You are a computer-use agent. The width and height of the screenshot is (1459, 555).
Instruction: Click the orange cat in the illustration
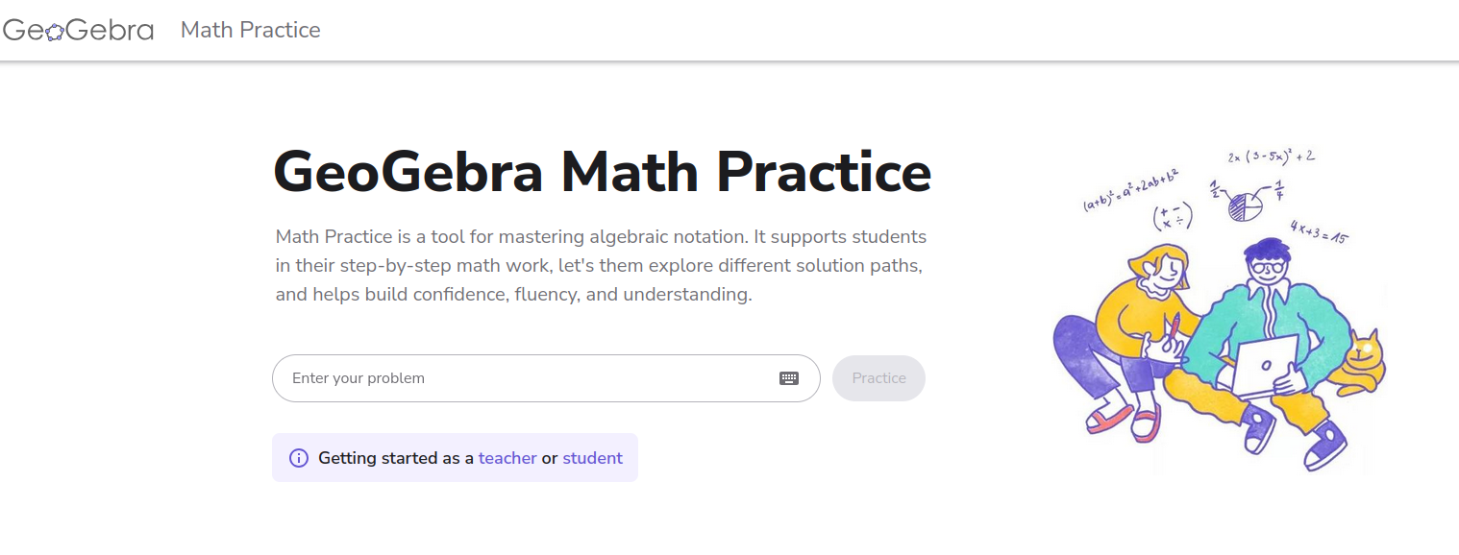(x=1364, y=363)
